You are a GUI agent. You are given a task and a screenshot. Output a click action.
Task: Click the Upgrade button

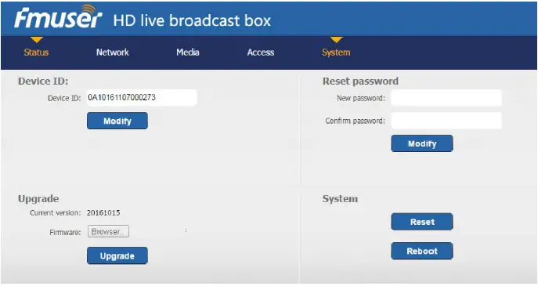click(x=117, y=255)
